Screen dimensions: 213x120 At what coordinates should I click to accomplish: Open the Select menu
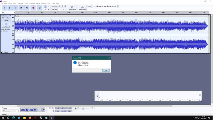[x=10, y=4]
